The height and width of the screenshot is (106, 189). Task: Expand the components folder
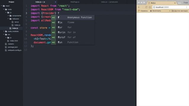click(8, 16)
